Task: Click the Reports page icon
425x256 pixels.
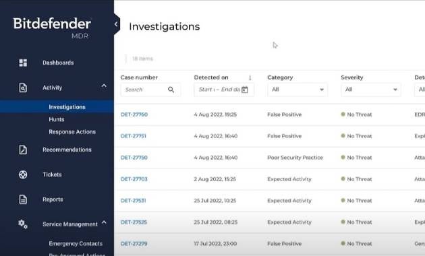Action: point(23,199)
